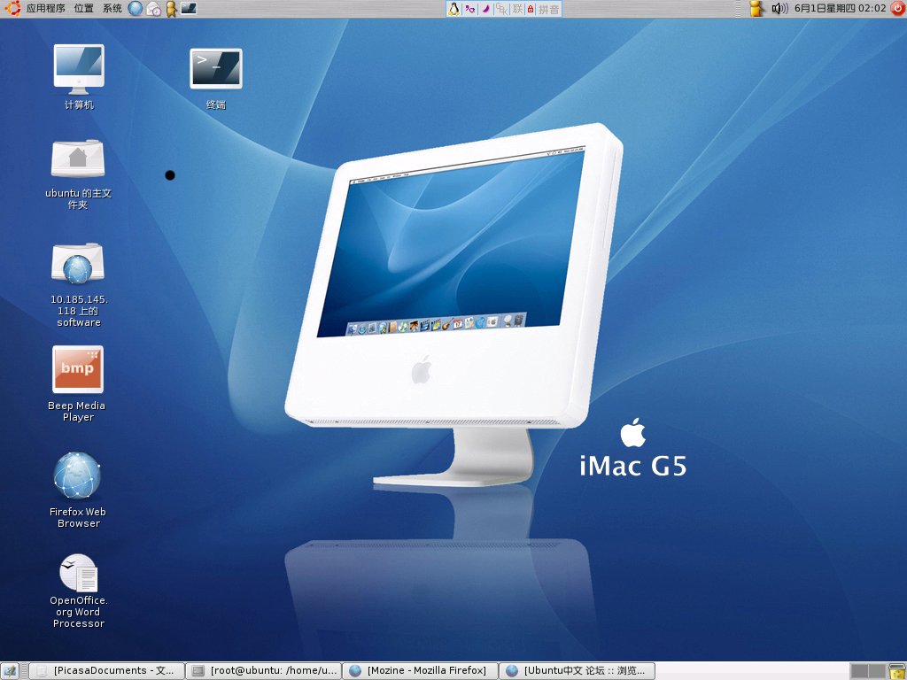Switch to Ubuntu中文 论坛 Firefox taskbar window

click(x=577, y=671)
